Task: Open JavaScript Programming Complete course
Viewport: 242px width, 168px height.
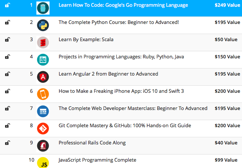Action: (x=97, y=160)
